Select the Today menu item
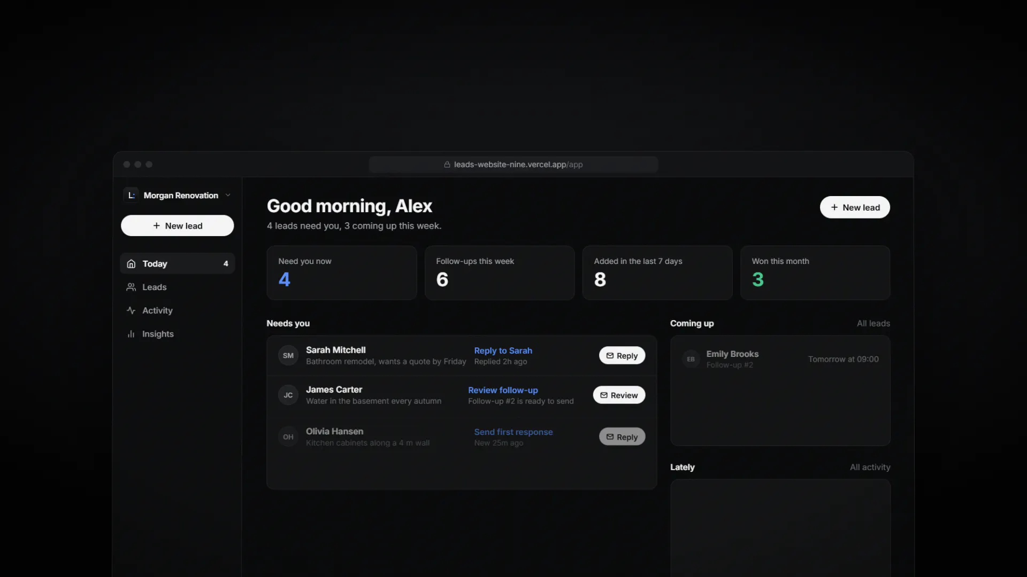The image size is (1027, 577). pyautogui.click(x=177, y=263)
